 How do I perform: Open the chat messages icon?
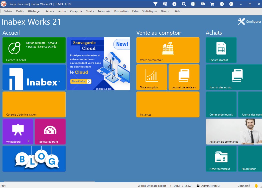[x=203, y=4]
